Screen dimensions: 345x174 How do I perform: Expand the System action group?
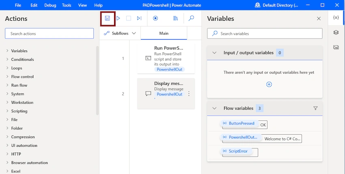coord(7,93)
